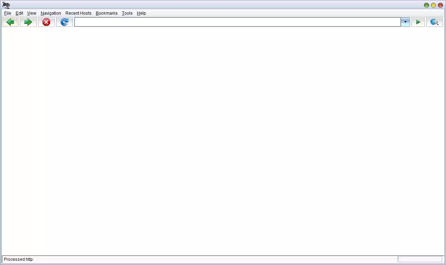Click the yellow window control button
The height and width of the screenshot is (265, 446).
click(433, 5)
